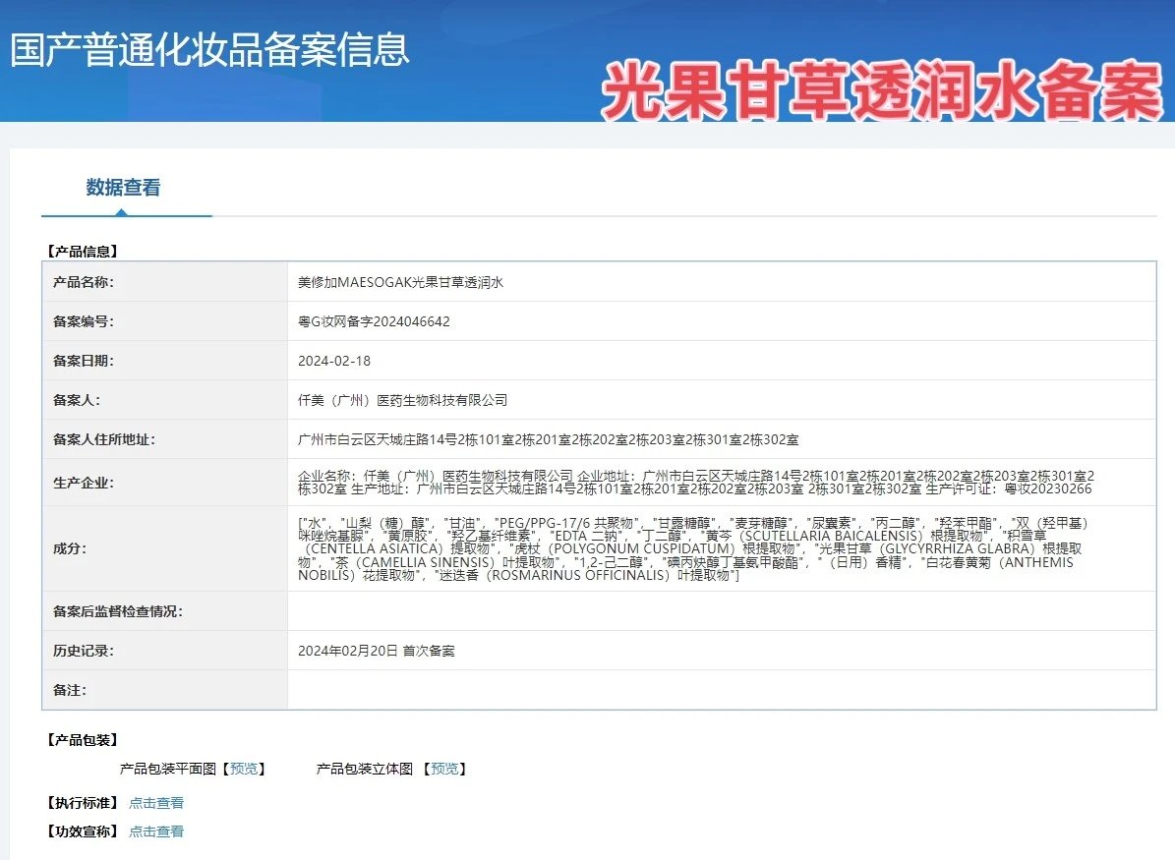1175x860 pixels.
Task: Click the 成分 ingredient list text
Action: click(692, 549)
